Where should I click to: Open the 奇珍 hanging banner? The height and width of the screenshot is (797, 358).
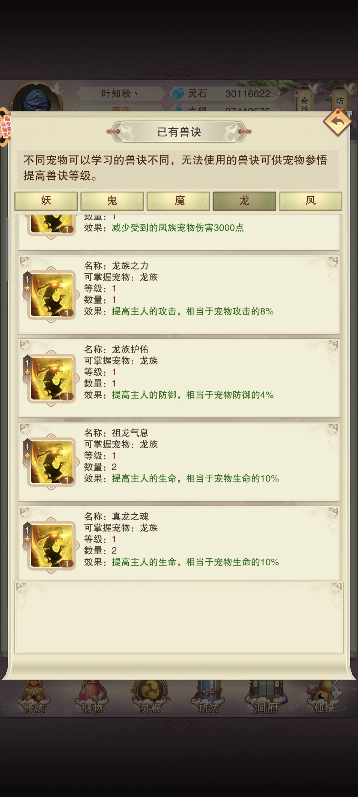click(305, 101)
